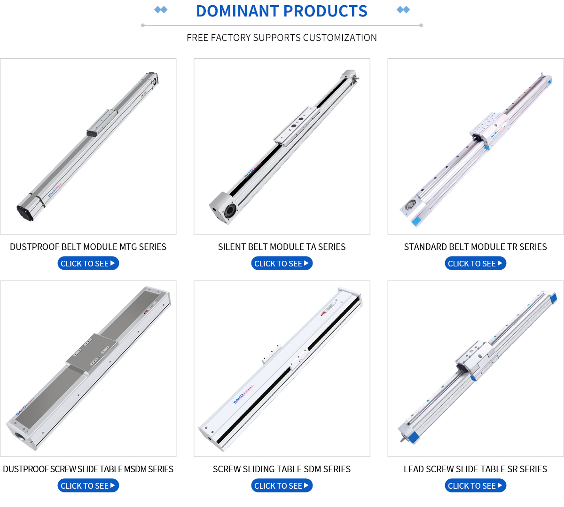This screenshot has height=507, width=564.
Task: Click the diamond icon left of heading
Action: point(161,9)
